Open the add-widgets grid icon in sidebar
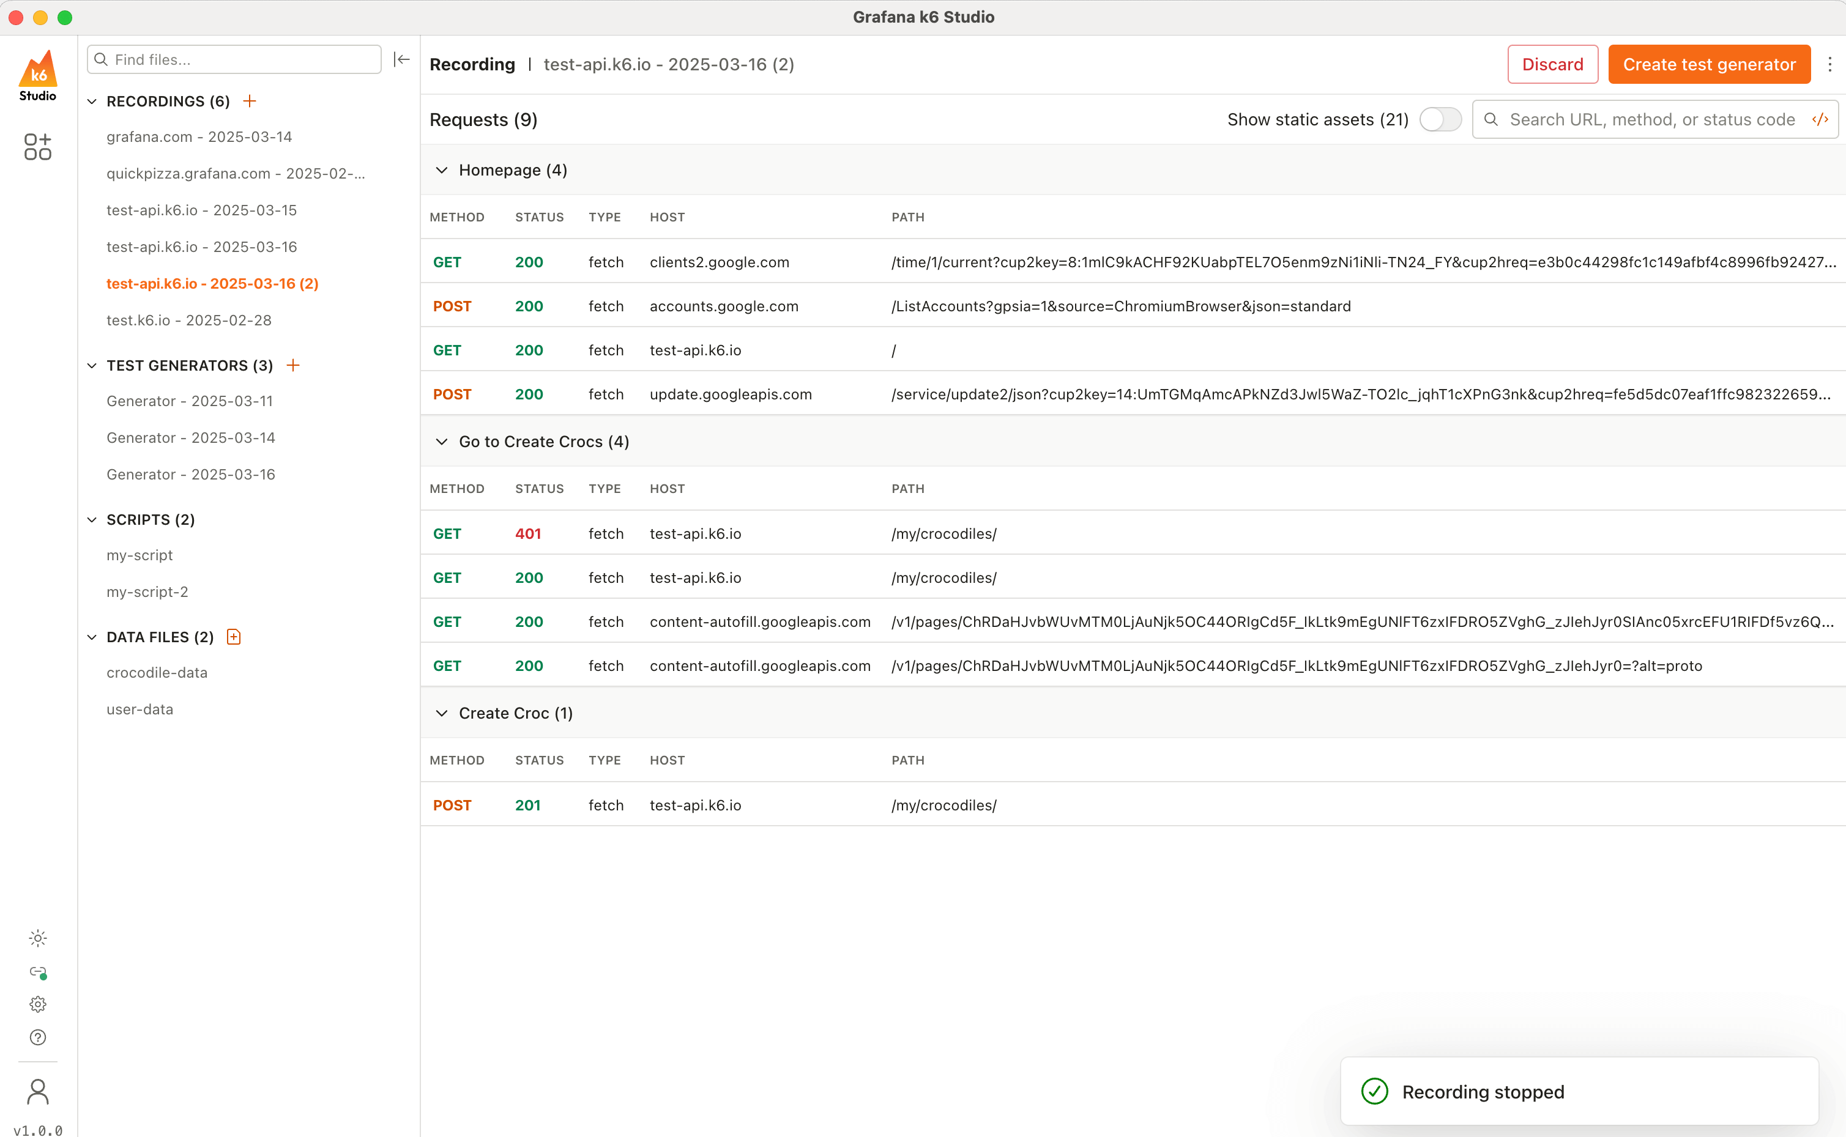1846x1137 pixels. coord(37,147)
